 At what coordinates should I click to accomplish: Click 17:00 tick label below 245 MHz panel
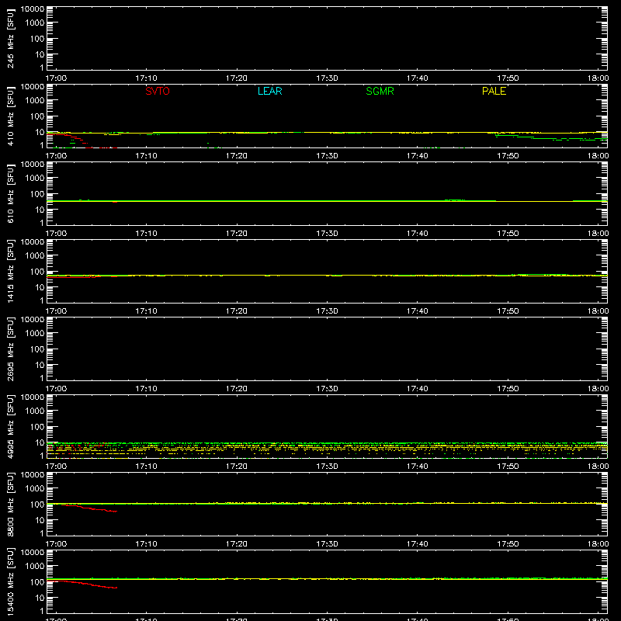click(x=56, y=78)
